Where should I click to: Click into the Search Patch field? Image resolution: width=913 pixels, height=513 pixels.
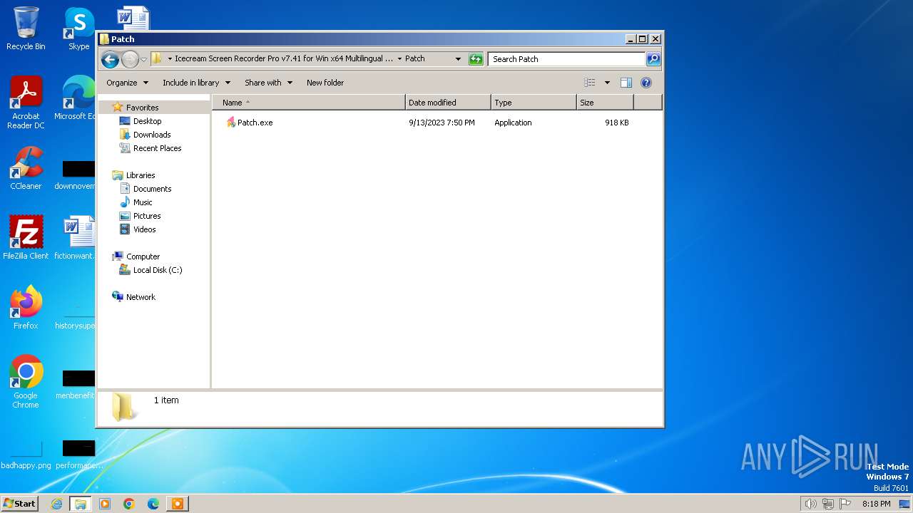coord(567,59)
